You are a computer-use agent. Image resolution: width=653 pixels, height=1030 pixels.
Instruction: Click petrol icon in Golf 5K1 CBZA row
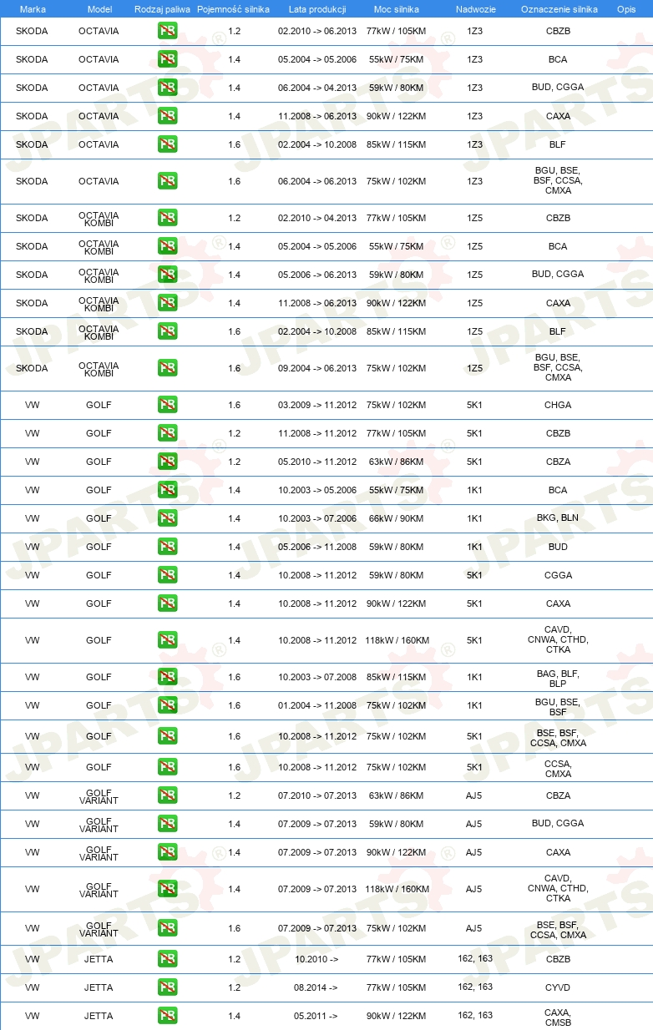point(167,462)
